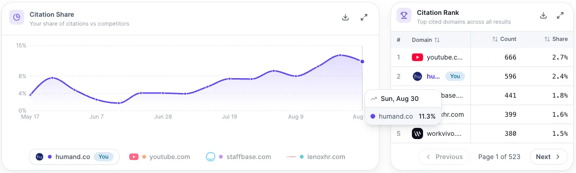Click the YouTube logo in table row 1
576x173 pixels.
[x=417, y=57]
